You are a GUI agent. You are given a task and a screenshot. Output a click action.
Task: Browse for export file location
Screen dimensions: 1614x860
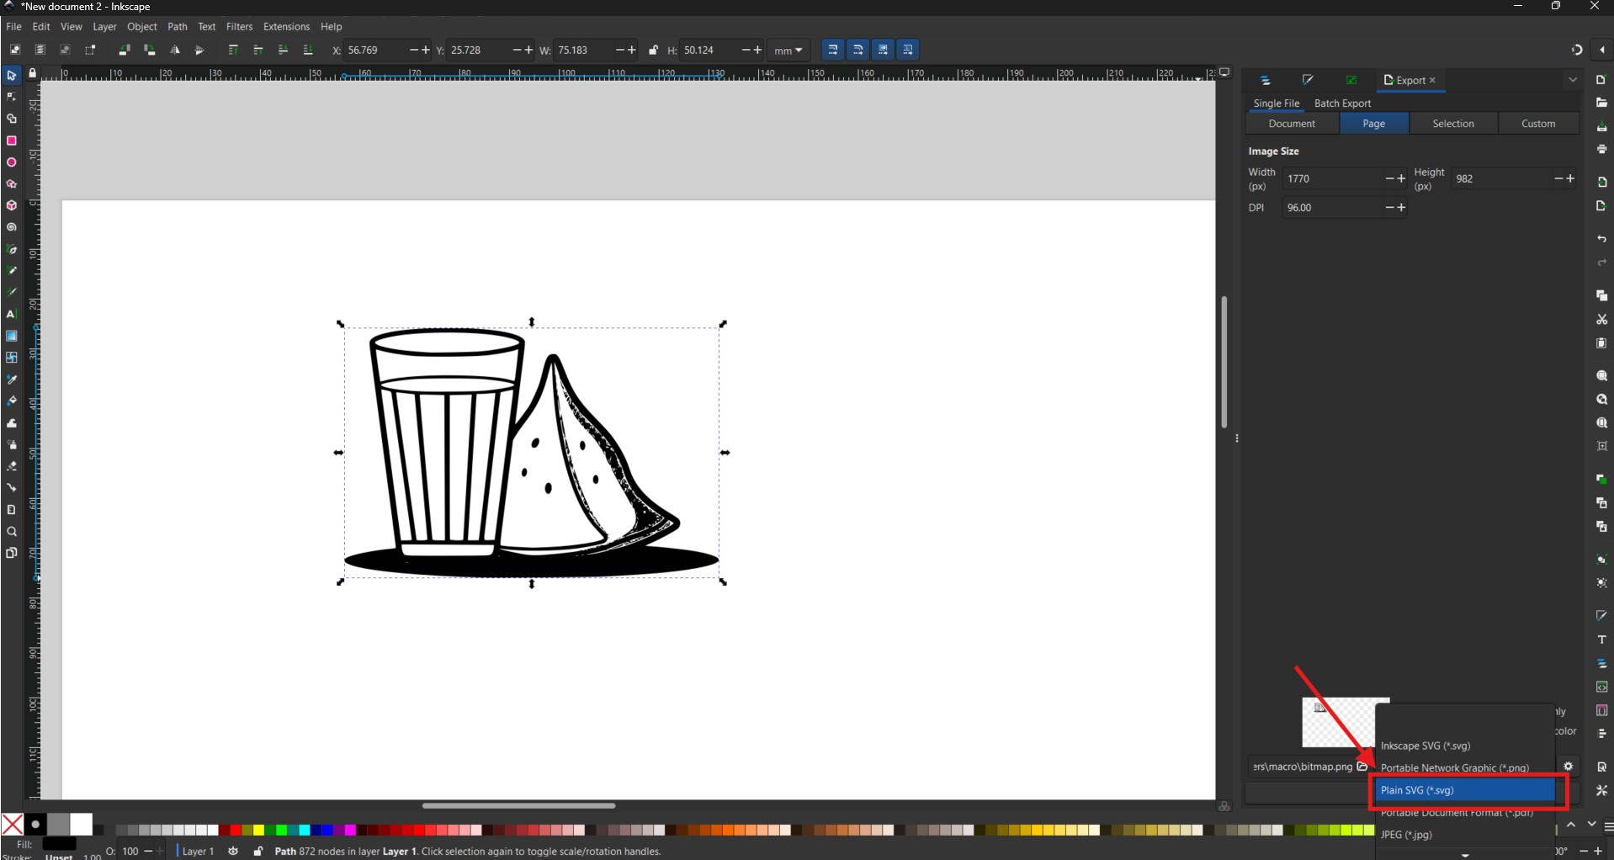(1362, 767)
